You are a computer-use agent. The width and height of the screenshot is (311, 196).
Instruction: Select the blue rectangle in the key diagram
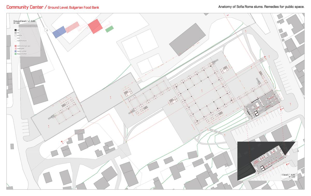coord(58,32)
